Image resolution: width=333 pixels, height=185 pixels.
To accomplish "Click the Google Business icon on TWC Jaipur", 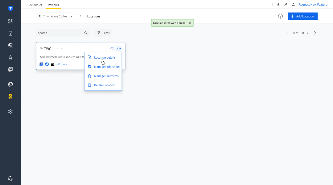I will (x=41, y=64).
